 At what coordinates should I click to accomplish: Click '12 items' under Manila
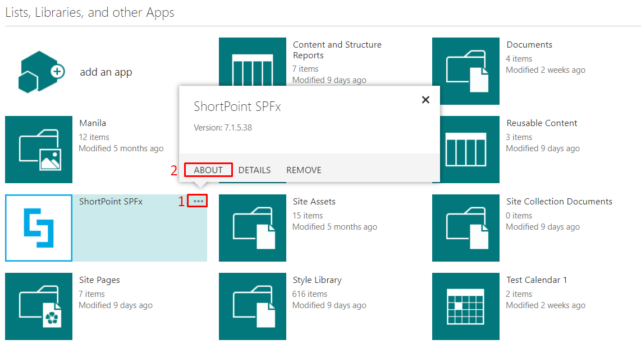pos(94,137)
